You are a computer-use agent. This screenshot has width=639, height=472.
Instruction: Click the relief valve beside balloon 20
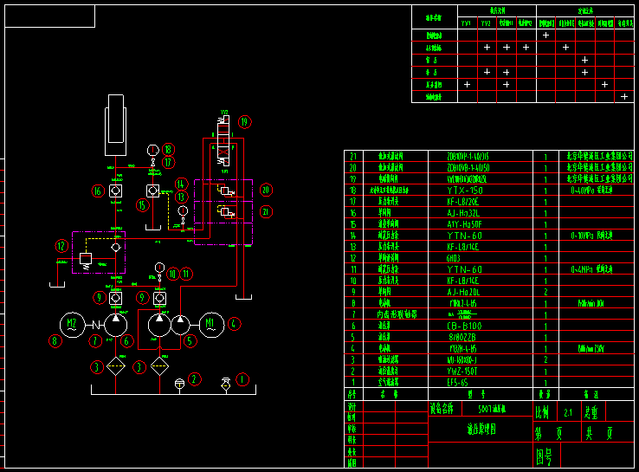pos(225,190)
